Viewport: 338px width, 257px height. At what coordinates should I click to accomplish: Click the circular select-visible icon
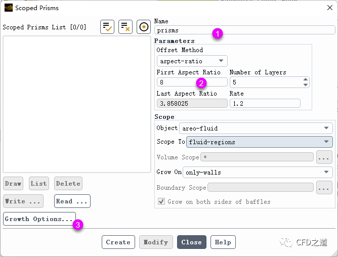pos(144,27)
